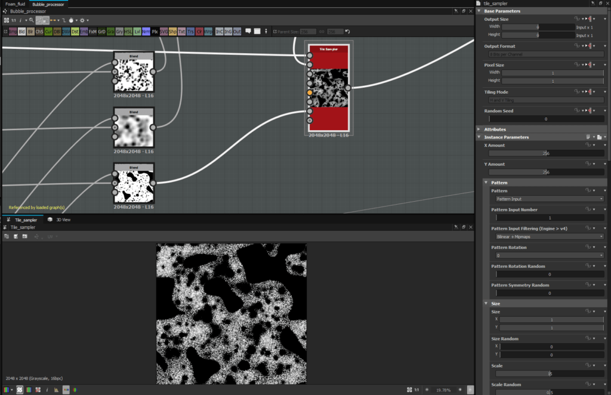The width and height of the screenshot is (611, 395).
Task: Open the Pattern dropdown set to Pattern Input
Action: pyautogui.click(x=549, y=199)
